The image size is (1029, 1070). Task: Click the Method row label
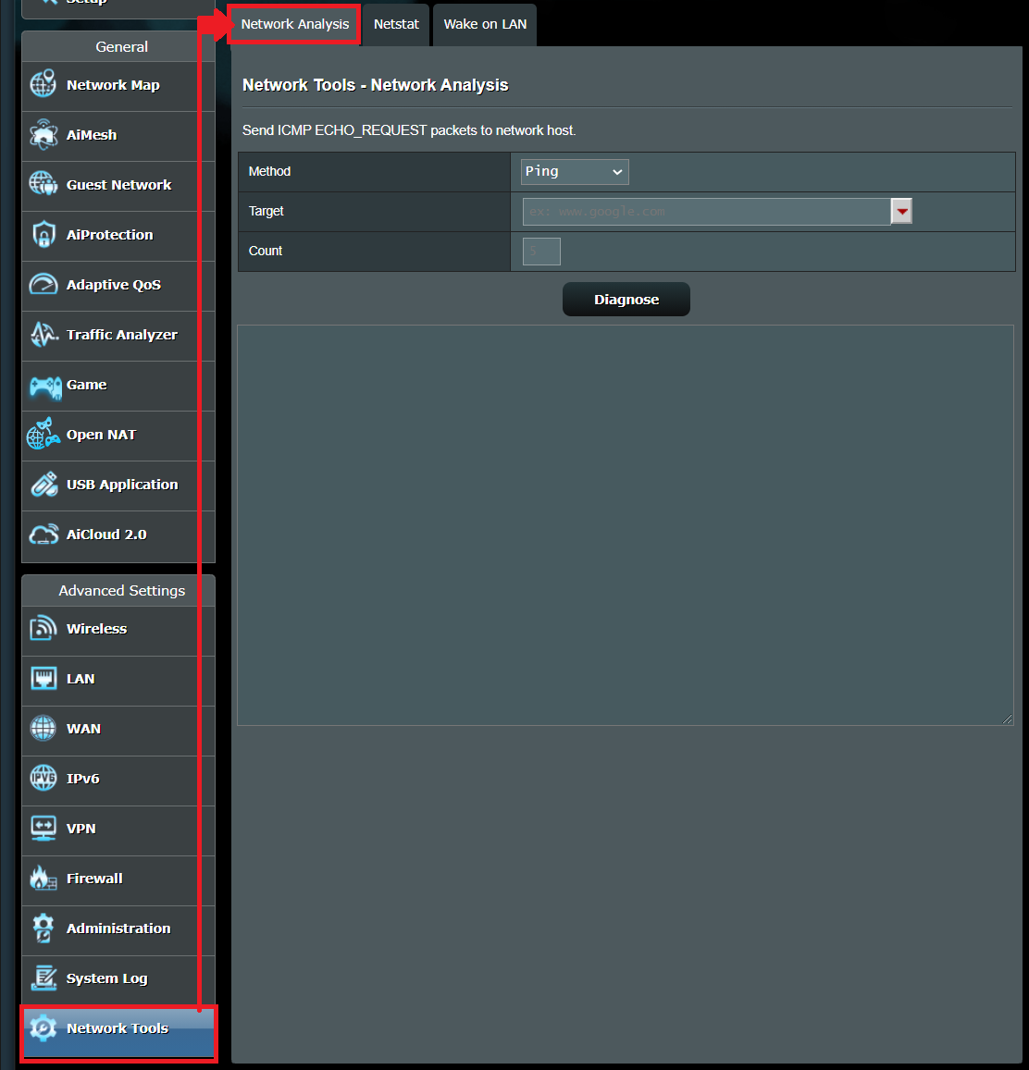click(x=269, y=171)
